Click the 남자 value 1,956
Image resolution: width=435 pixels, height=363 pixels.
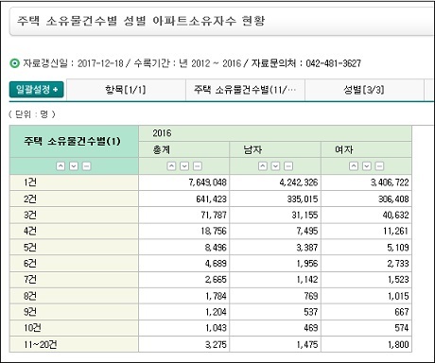click(307, 264)
